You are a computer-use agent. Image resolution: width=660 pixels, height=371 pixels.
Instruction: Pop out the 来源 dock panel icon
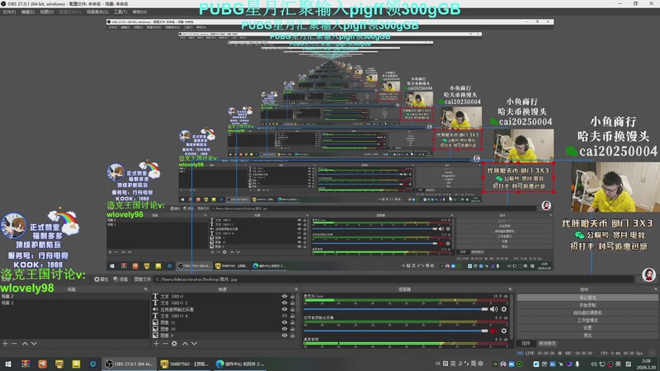(x=296, y=289)
